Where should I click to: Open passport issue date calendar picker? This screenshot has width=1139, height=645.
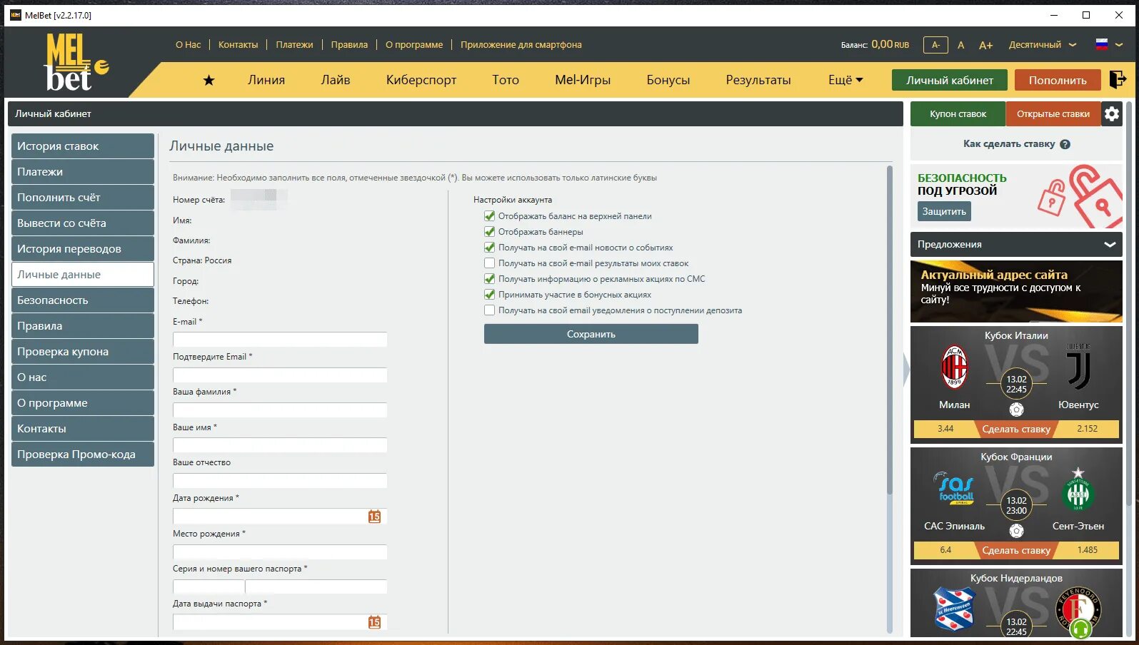tap(374, 622)
